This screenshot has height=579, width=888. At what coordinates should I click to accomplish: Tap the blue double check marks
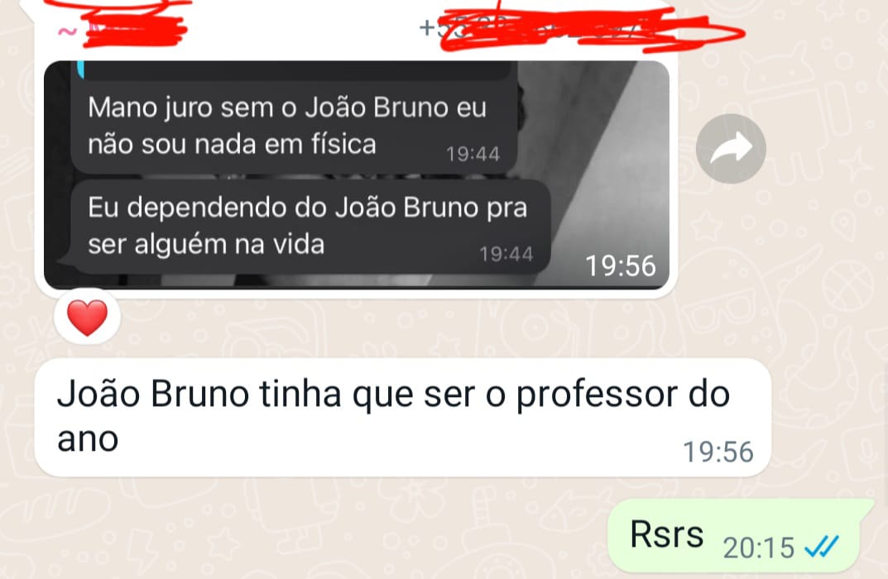click(x=821, y=547)
